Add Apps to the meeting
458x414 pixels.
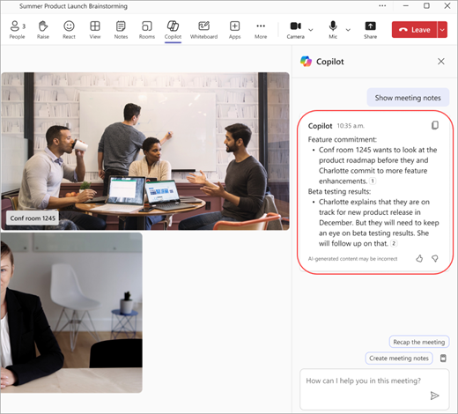click(234, 30)
